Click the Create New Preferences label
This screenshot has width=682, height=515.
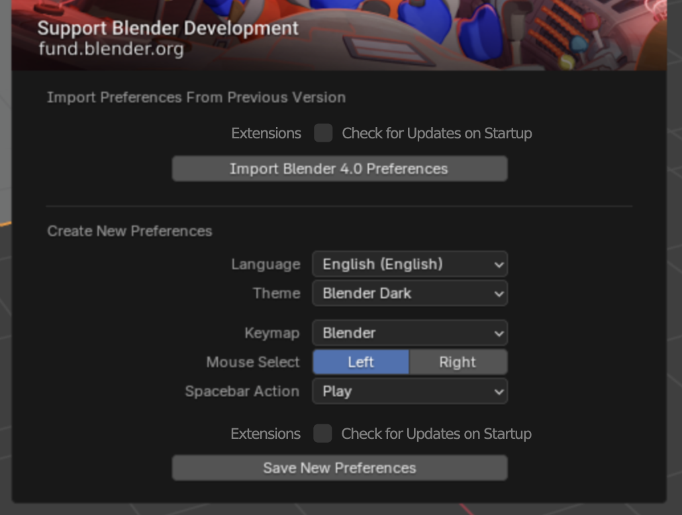(x=130, y=231)
